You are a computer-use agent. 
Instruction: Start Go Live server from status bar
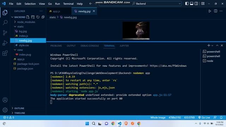(204, 117)
